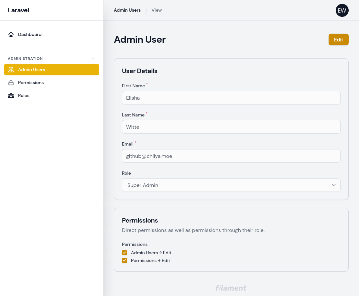
Task: Collapse the ADMINISTRATION sidebar section
Action: tap(93, 59)
